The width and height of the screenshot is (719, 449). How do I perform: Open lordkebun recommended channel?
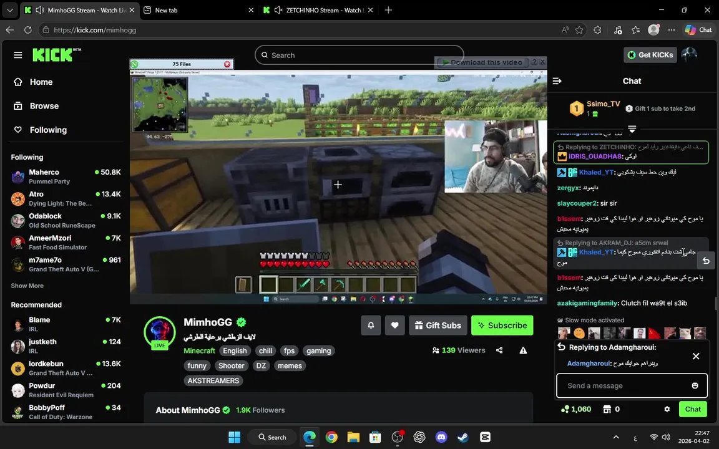click(x=66, y=368)
